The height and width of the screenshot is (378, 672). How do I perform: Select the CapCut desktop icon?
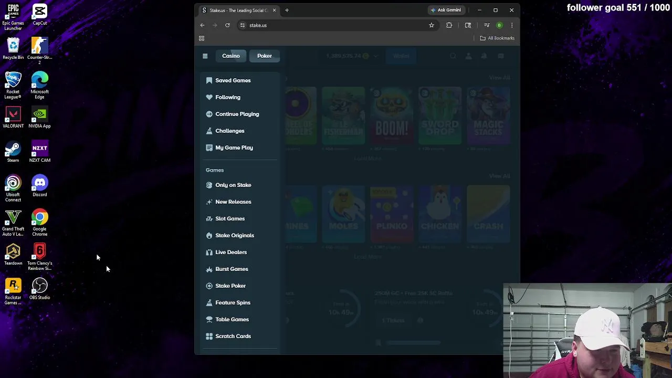(x=39, y=15)
